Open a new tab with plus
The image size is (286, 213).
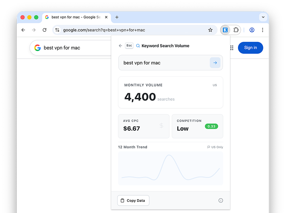point(117,17)
